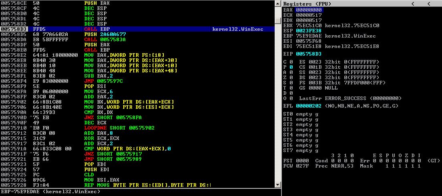The height and width of the screenshot is (196, 442).
Task: Click the LastErr ERROR_SUCCESS entry
Action: [350, 98]
